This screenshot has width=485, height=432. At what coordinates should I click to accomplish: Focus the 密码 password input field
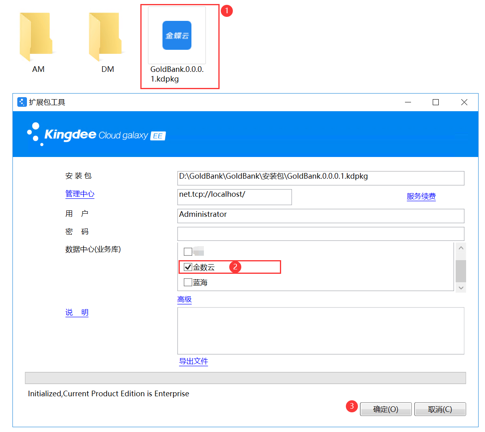[x=321, y=234]
